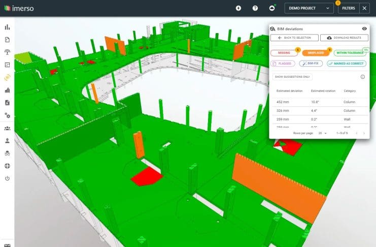The height and width of the screenshot is (247, 376).
Task: Select the Flagged filter chip
Action: (x=283, y=64)
